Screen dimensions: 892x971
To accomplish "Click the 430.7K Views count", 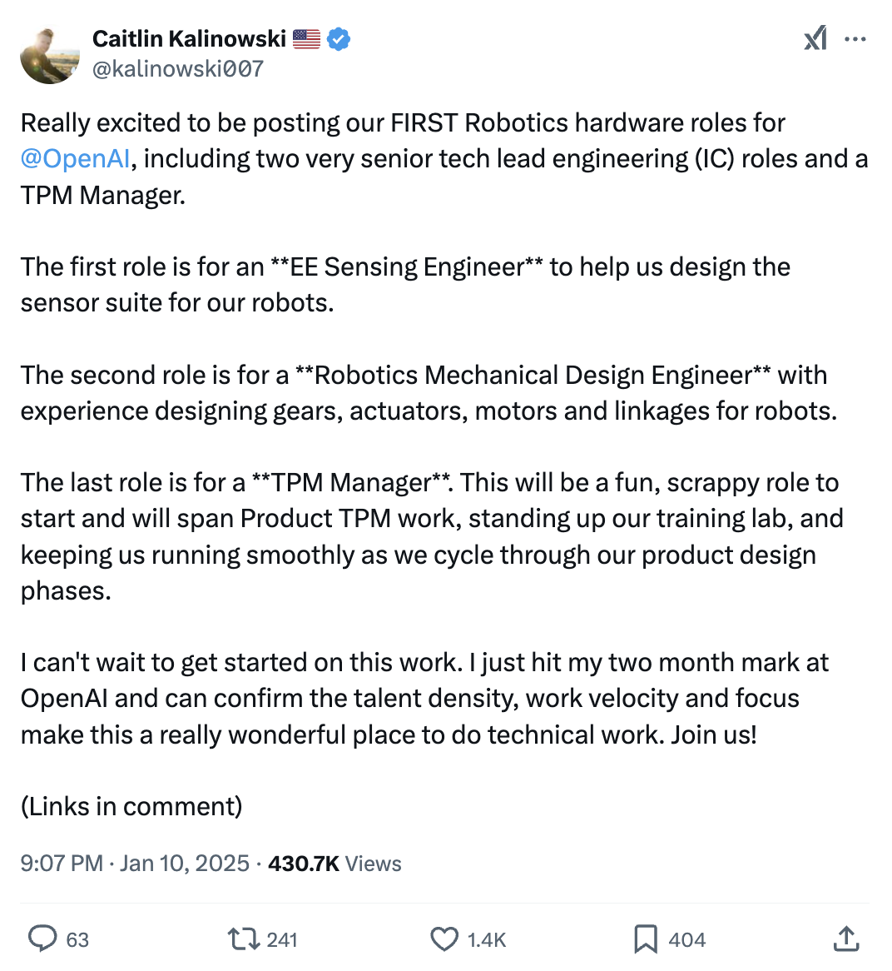I will click(334, 864).
